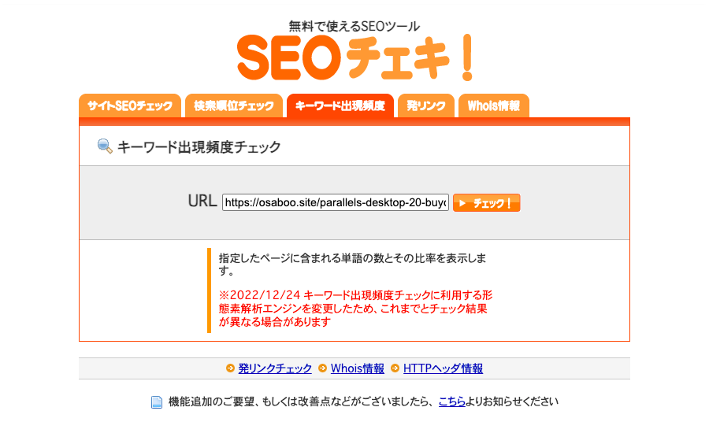Screen dimensions: 709x433
Task: Click the red 2022/12/24 notice text
Action: pos(355,309)
